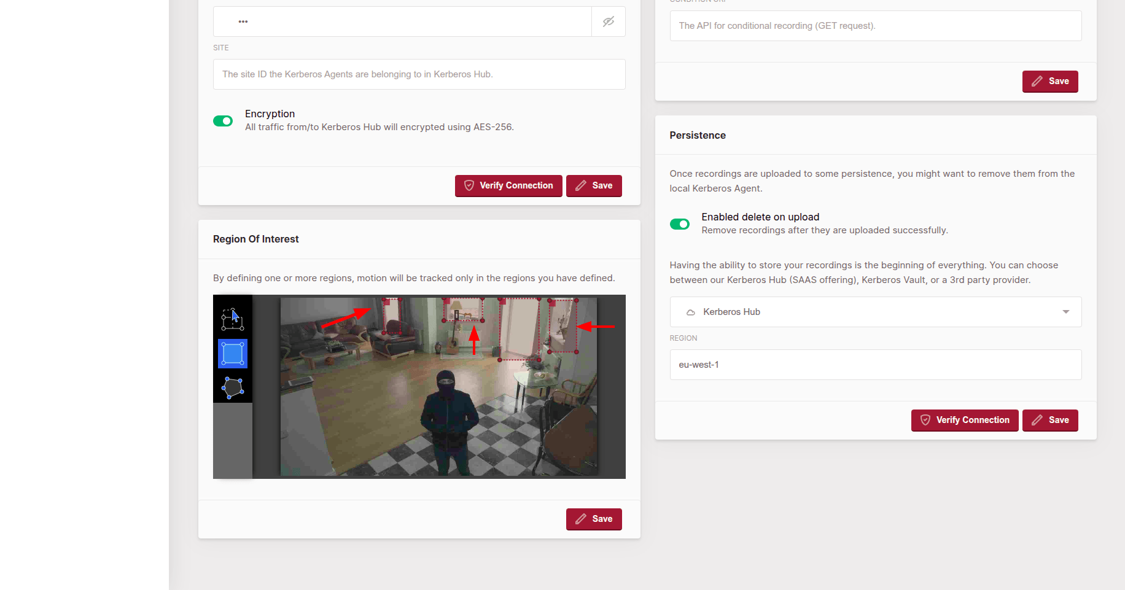Click the "REGION" field label
Image resolution: width=1125 pixels, height=590 pixels.
point(683,338)
